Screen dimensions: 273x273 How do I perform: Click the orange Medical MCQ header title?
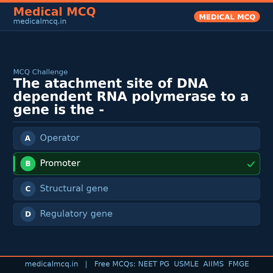coord(54,12)
